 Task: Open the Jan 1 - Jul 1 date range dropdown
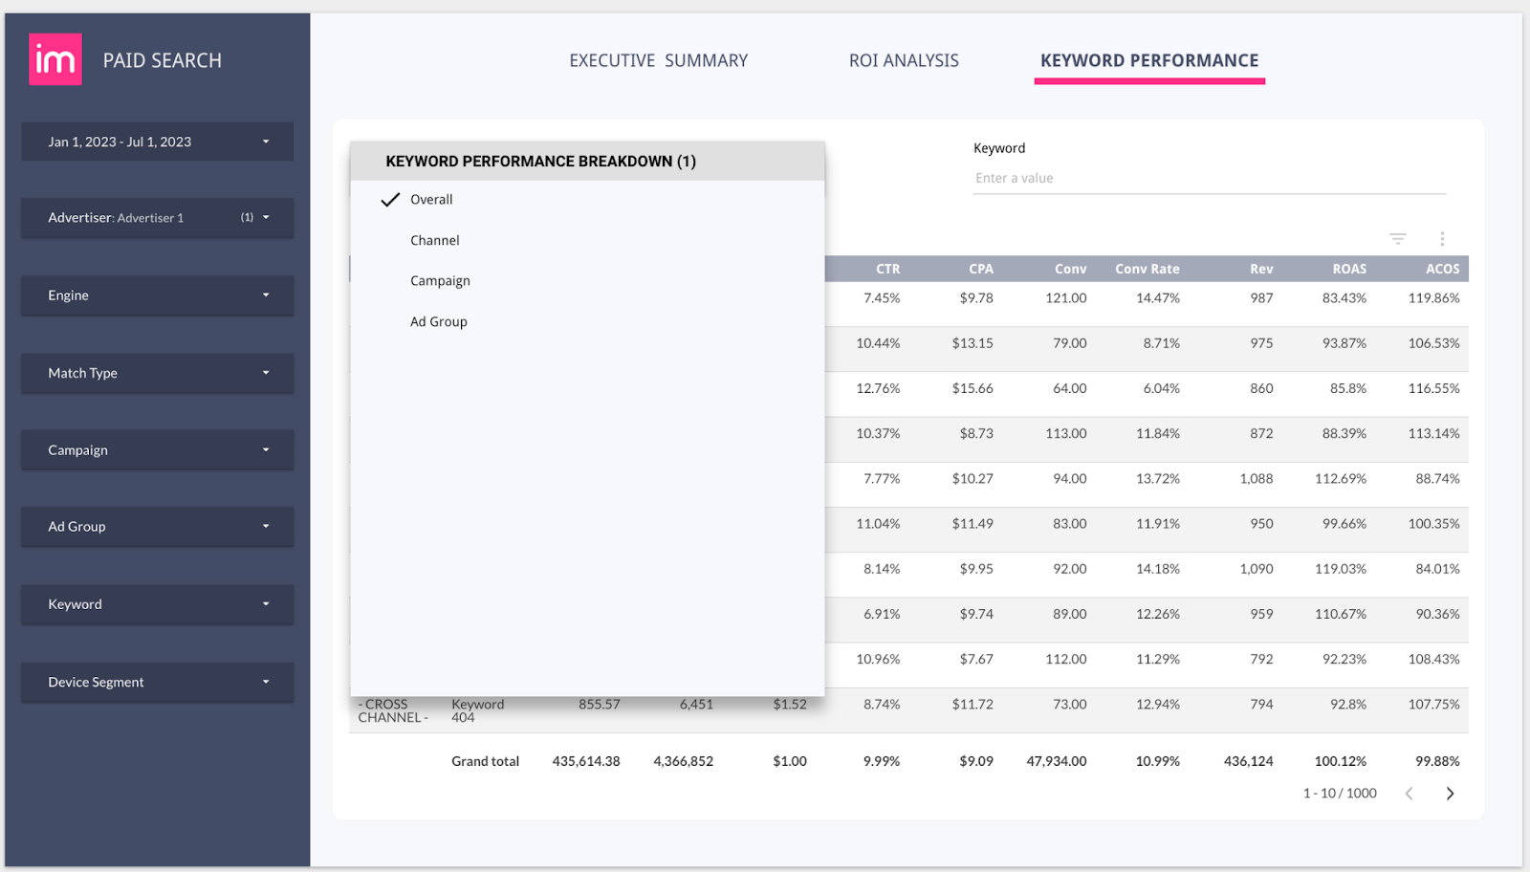(157, 142)
